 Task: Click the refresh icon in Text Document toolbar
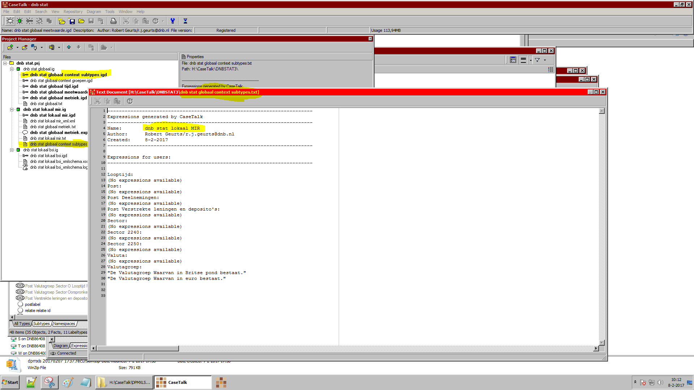[x=130, y=101]
